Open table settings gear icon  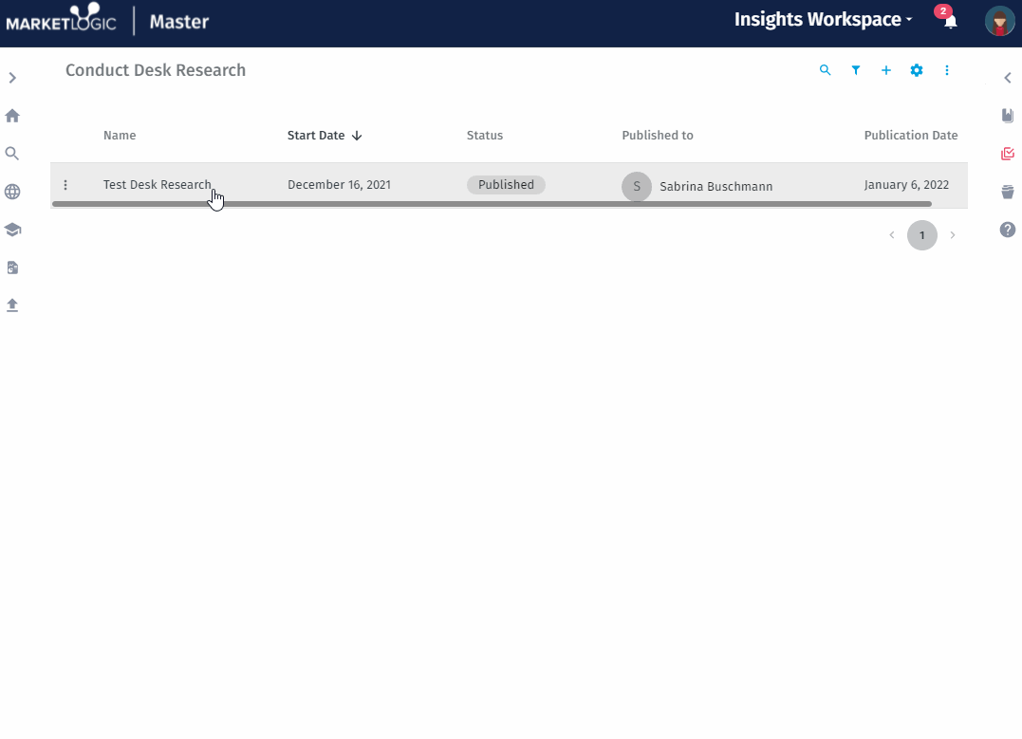point(917,70)
